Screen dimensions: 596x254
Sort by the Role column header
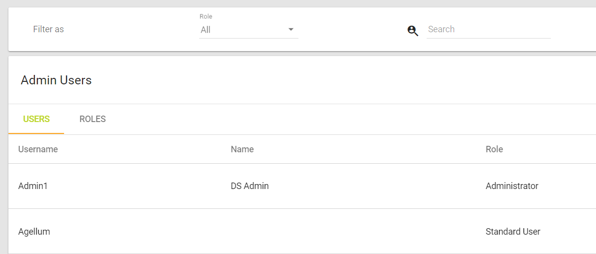tap(494, 149)
